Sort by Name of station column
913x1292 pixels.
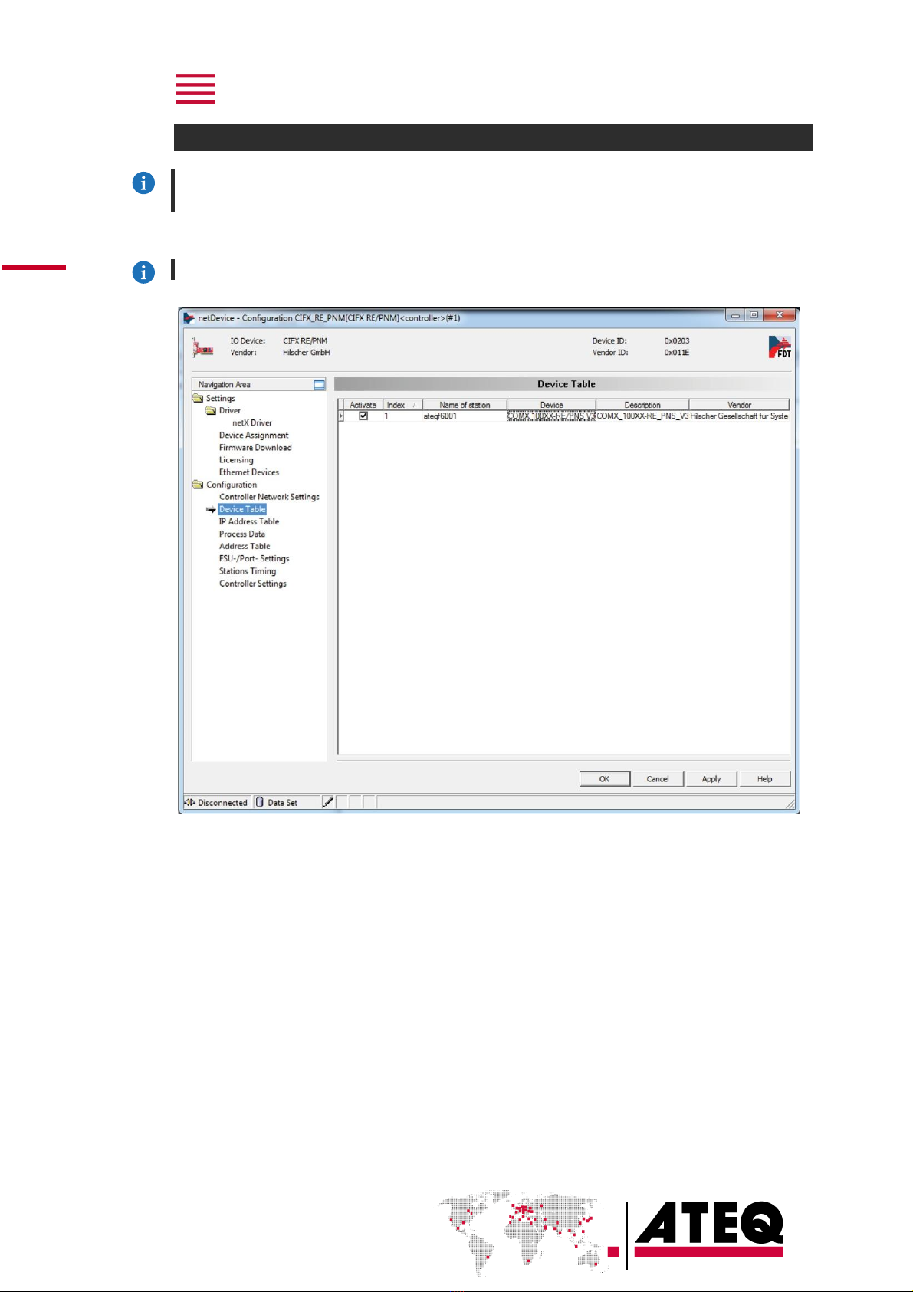pos(465,405)
